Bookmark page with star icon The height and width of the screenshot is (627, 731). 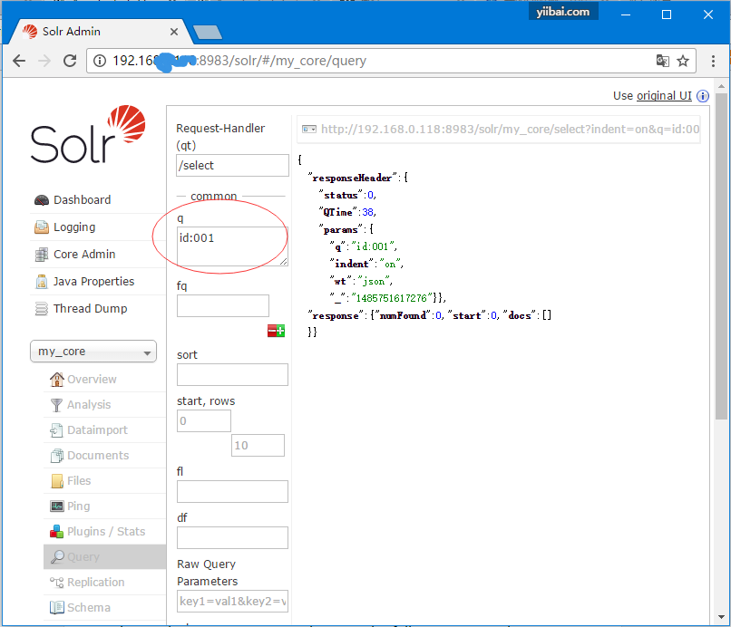(683, 61)
